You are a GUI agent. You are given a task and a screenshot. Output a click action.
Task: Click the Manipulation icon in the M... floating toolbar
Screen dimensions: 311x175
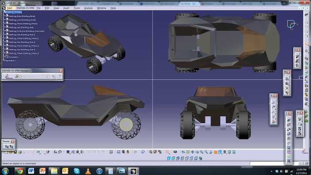tap(288, 79)
